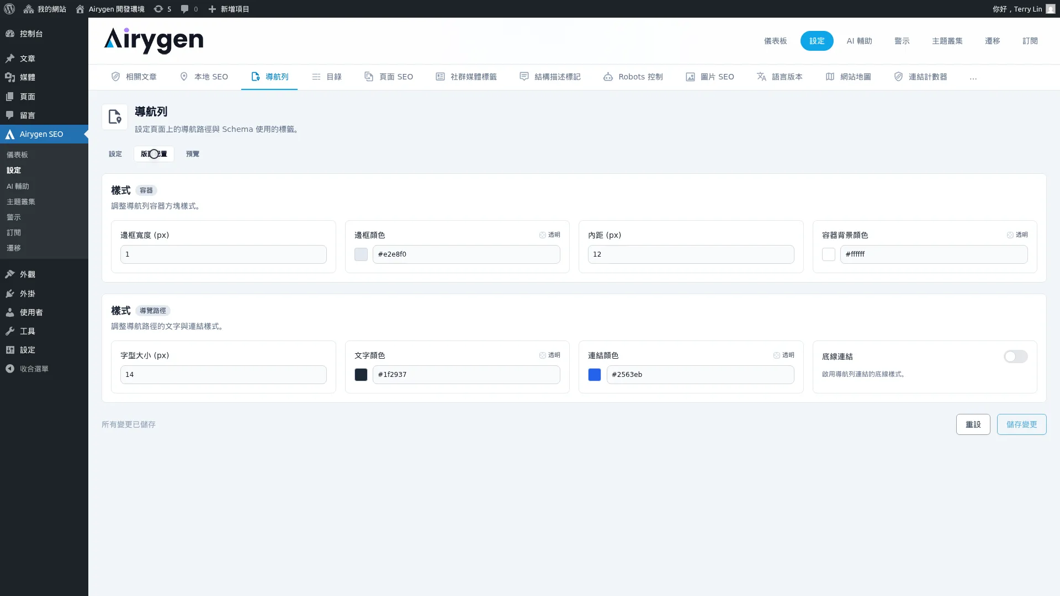Switch to 相關文章 tab
The image size is (1060, 596).
click(x=134, y=77)
